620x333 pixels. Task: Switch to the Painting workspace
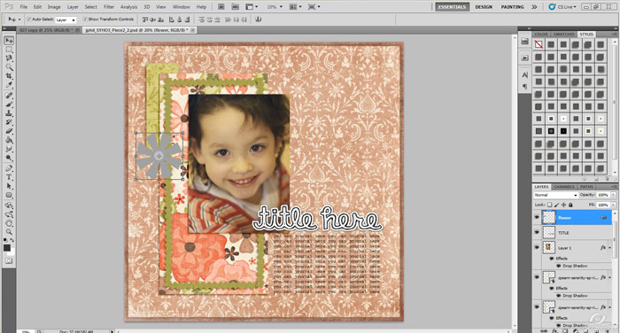pos(512,7)
